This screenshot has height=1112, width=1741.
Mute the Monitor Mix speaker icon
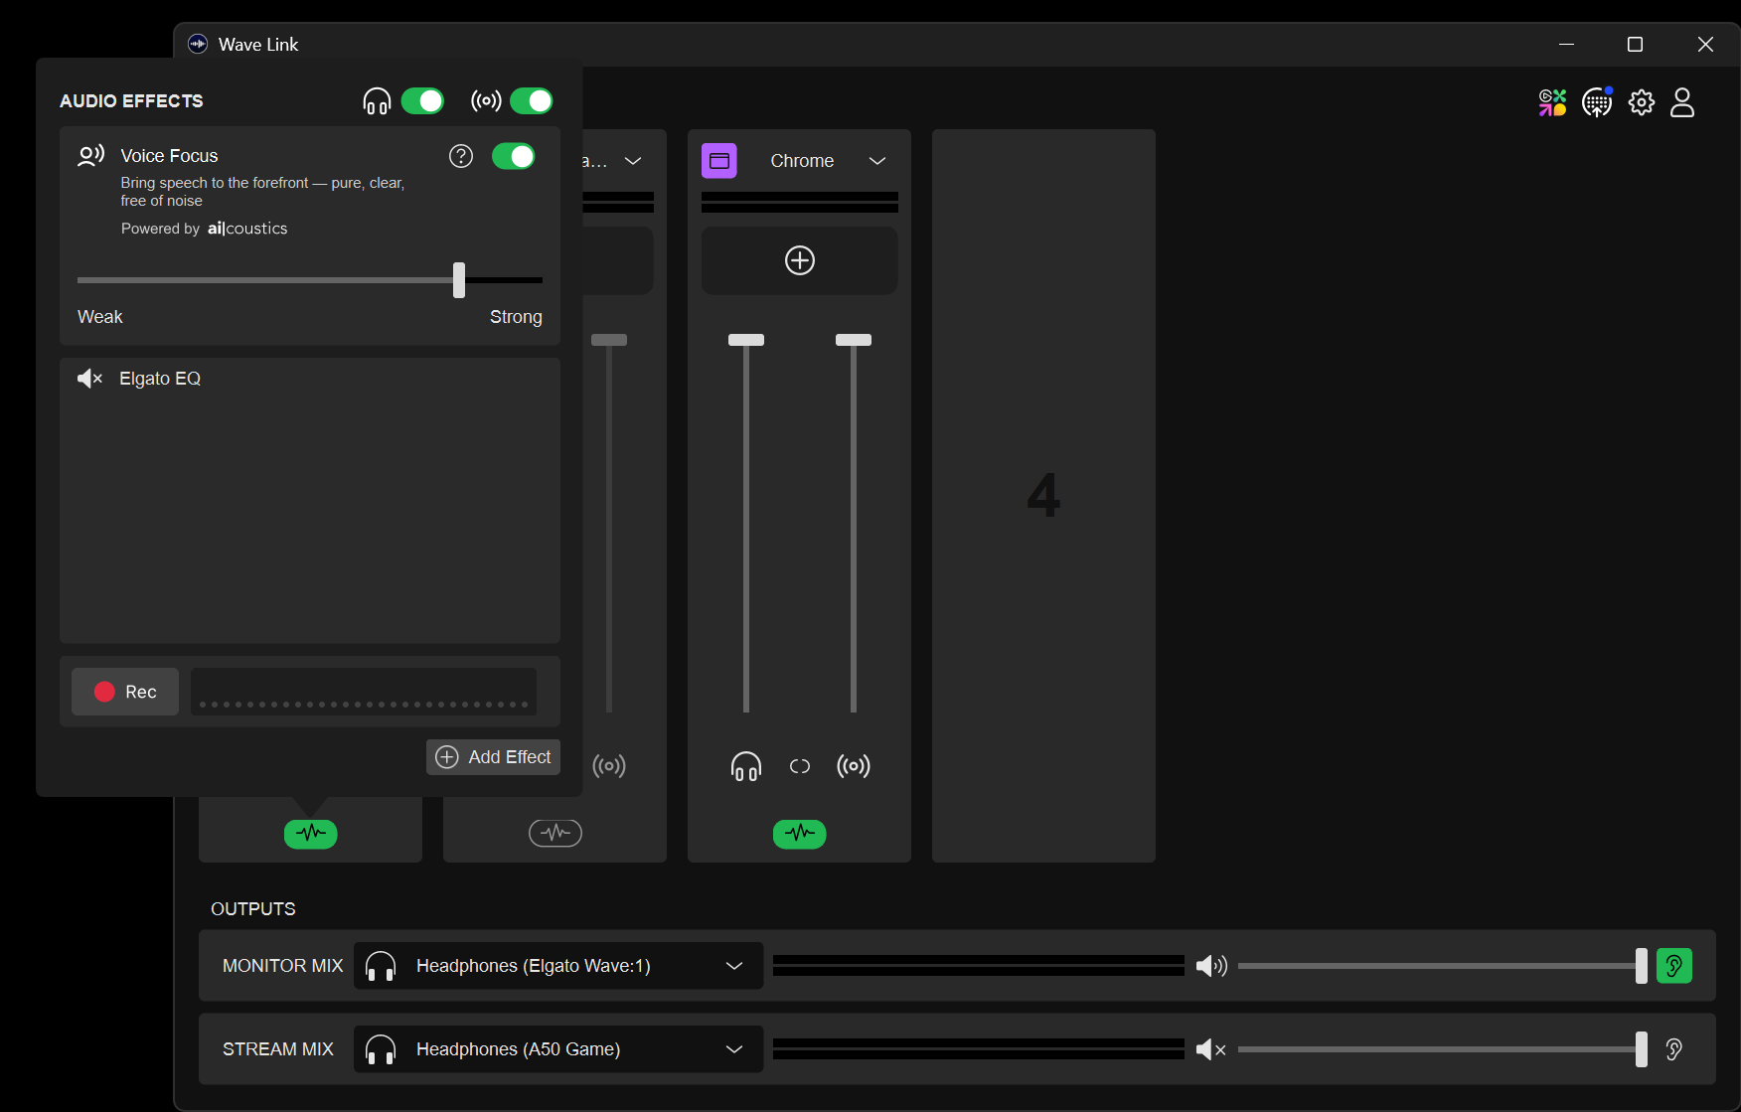coord(1211,966)
